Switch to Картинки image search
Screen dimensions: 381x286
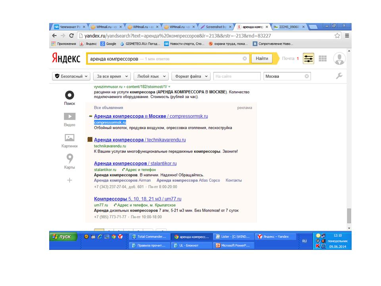point(69,141)
